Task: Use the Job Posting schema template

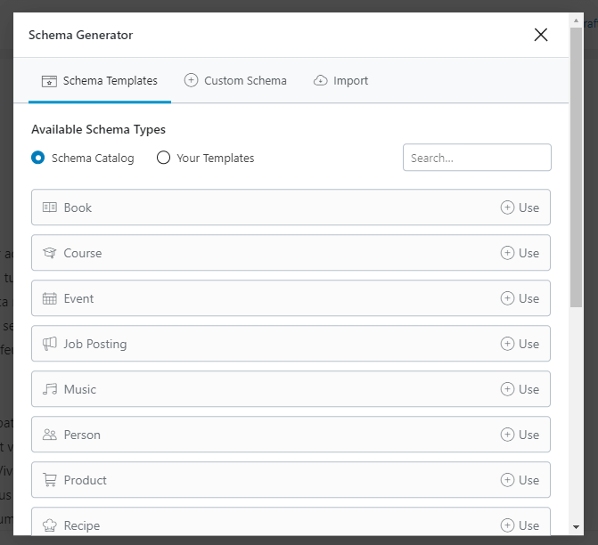Action: coord(520,344)
